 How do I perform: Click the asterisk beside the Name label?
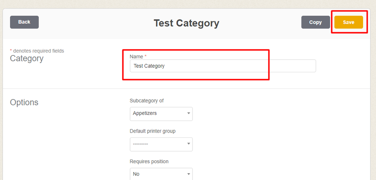pyautogui.click(x=145, y=57)
